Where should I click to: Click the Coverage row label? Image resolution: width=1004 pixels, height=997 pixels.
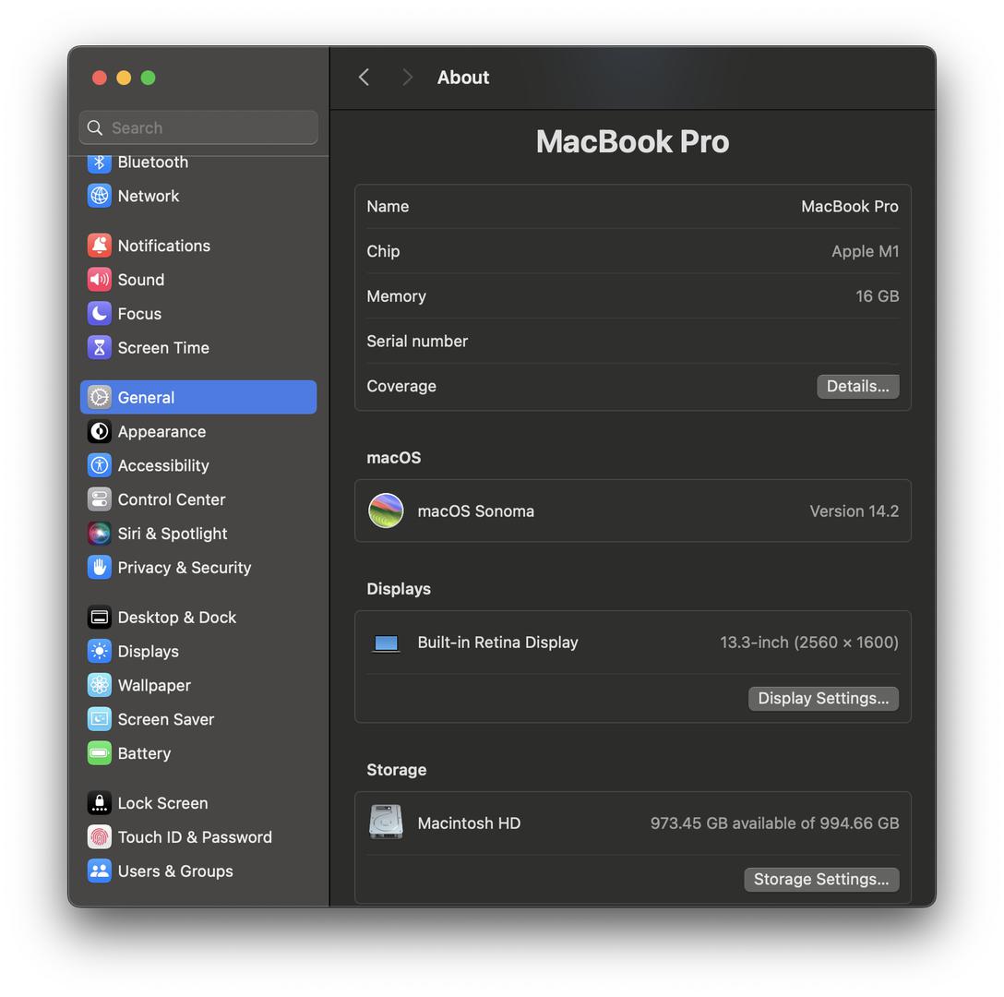[401, 387]
